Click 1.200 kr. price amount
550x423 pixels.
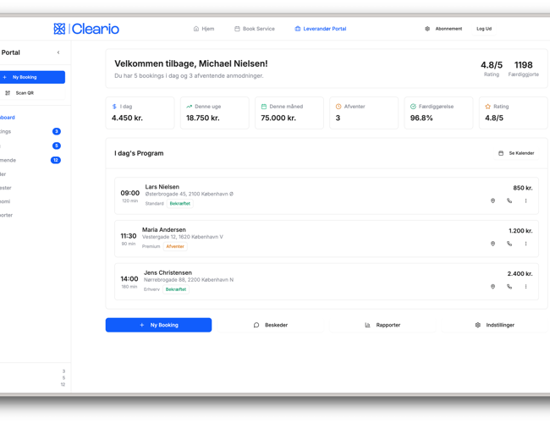point(520,231)
